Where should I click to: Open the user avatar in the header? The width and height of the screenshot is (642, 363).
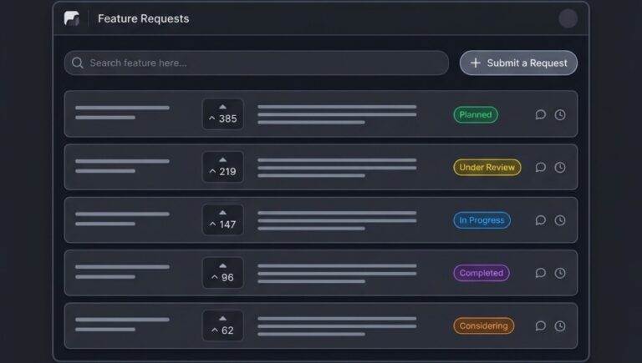568,19
